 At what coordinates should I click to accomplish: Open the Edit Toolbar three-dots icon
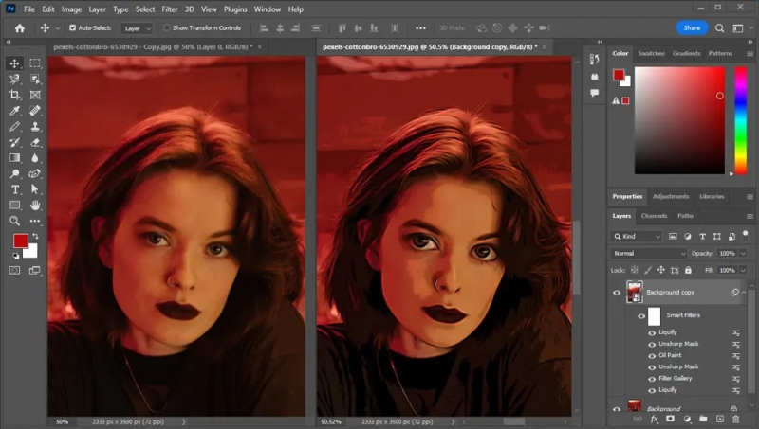35,221
